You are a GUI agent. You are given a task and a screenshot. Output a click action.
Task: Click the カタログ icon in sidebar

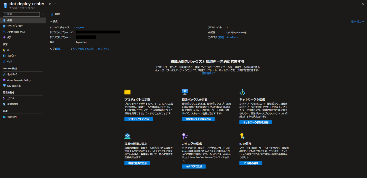(x=4, y=98)
